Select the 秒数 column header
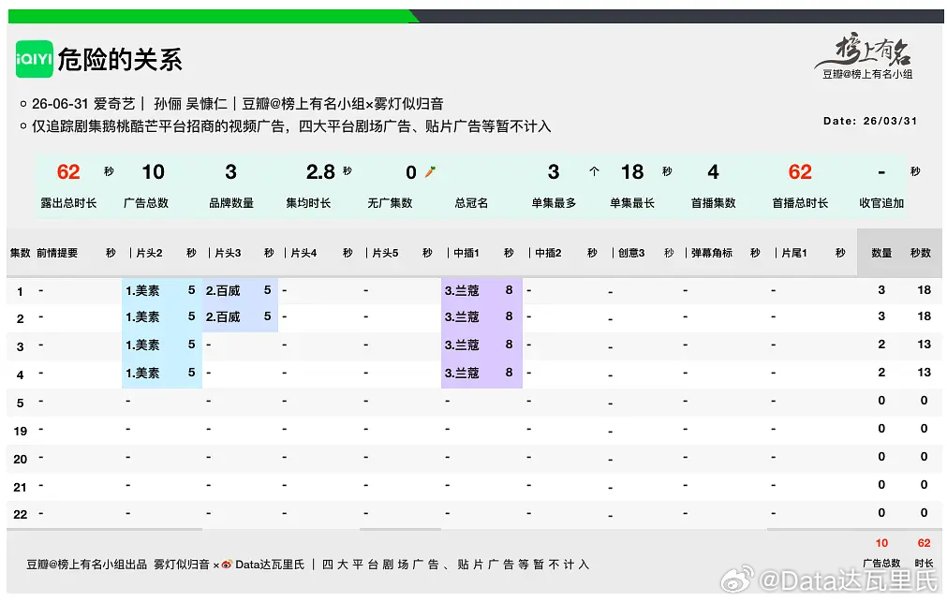 922,252
